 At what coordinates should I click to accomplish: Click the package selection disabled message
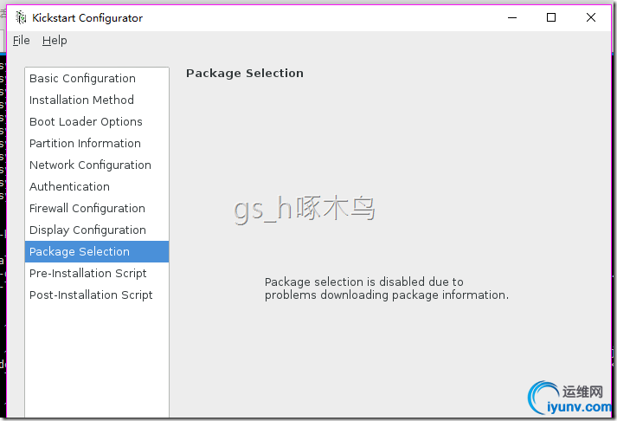[x=386, y=288]
